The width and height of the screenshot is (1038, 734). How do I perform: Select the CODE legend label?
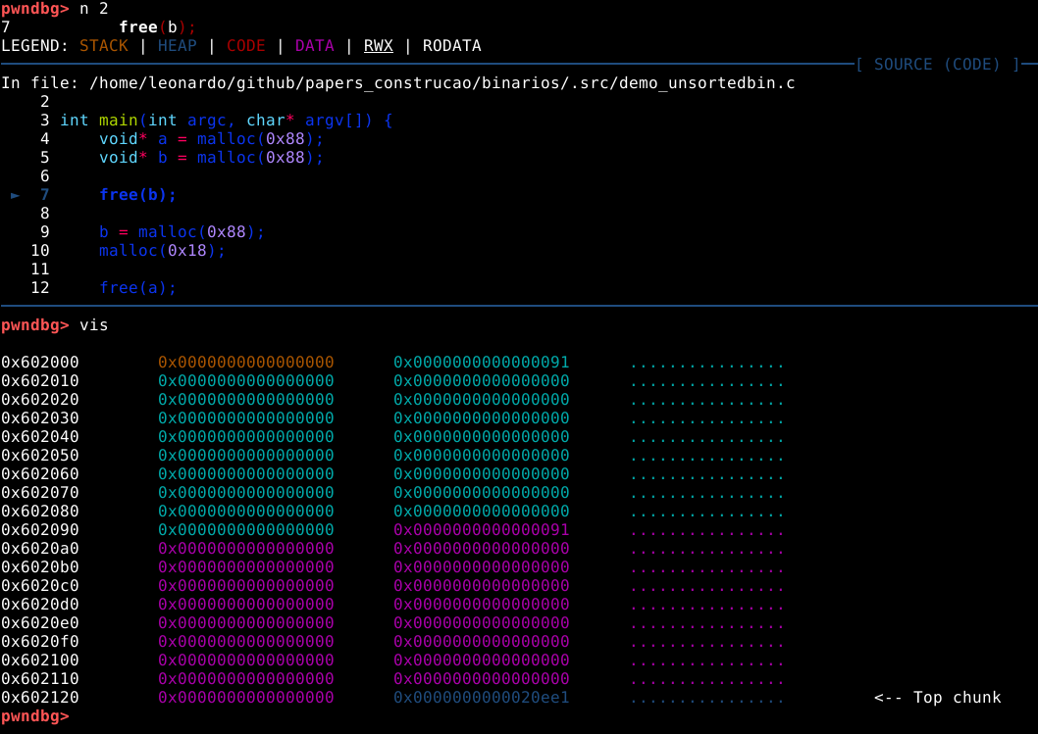[245, 46]
